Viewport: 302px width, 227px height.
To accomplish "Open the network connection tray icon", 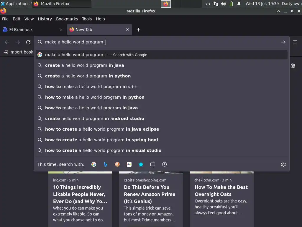I will 216,4.
